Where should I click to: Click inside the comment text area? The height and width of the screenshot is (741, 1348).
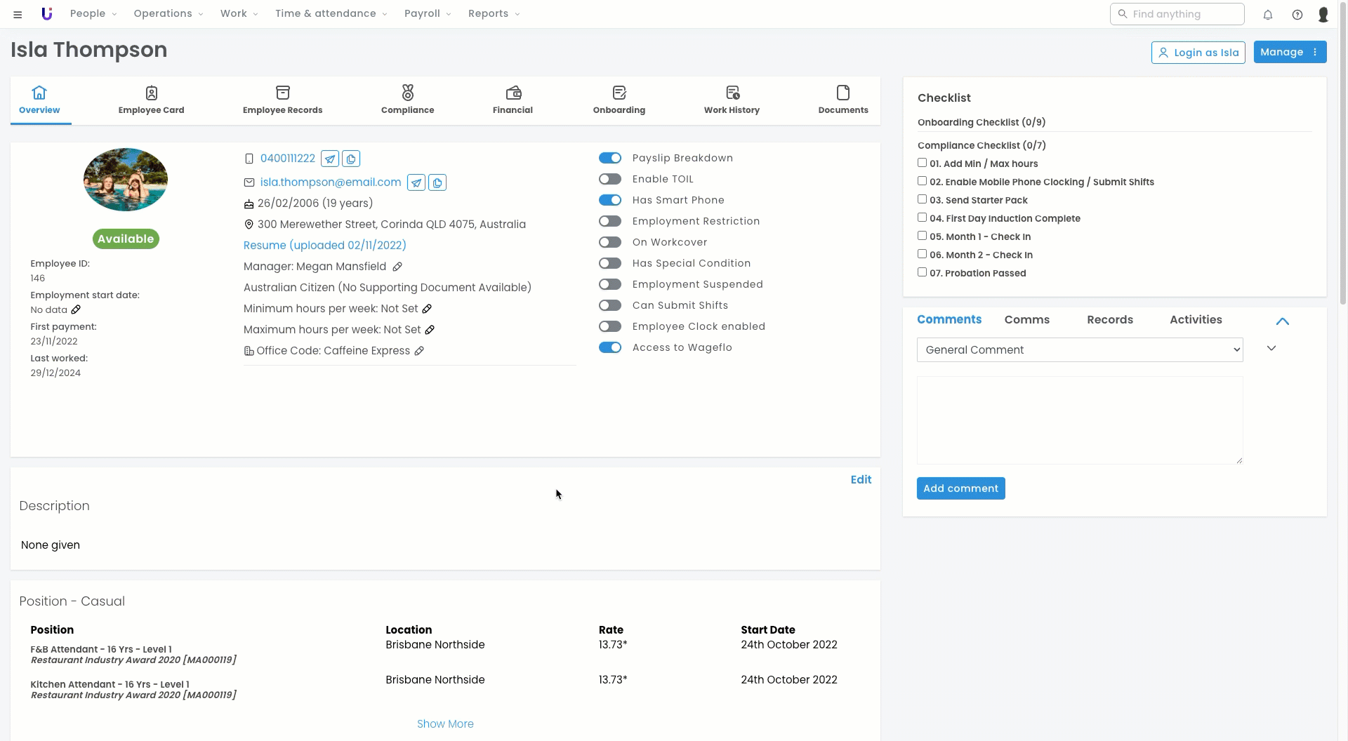pyautogui.click(x=1080, y=420)
